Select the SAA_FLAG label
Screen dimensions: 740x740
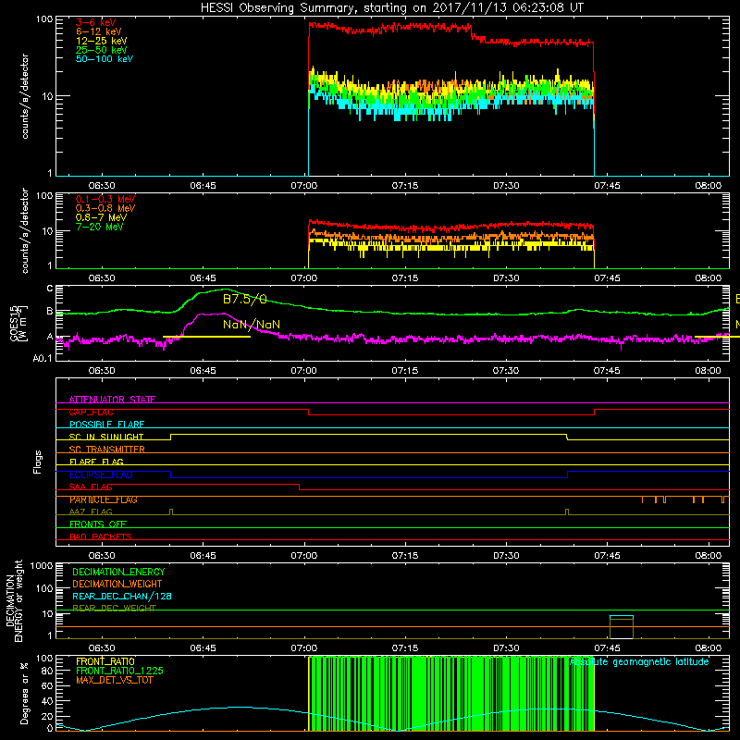(x=91, y=487)
